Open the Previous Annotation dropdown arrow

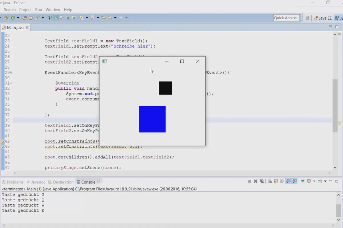pyautogui.click(x=98, y=18)
